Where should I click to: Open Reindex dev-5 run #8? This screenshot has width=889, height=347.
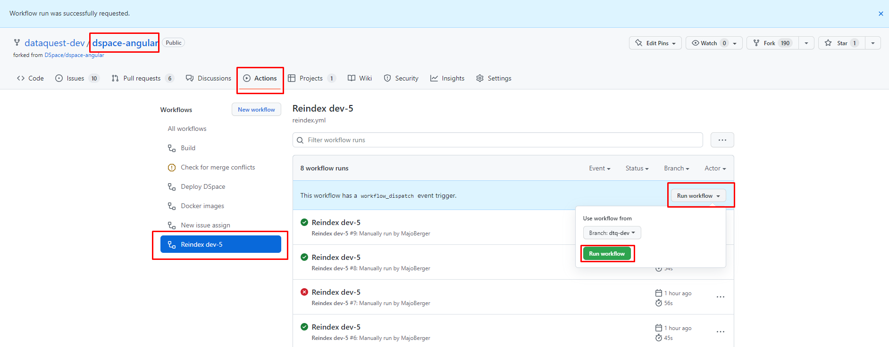click(x=336, y=257)
